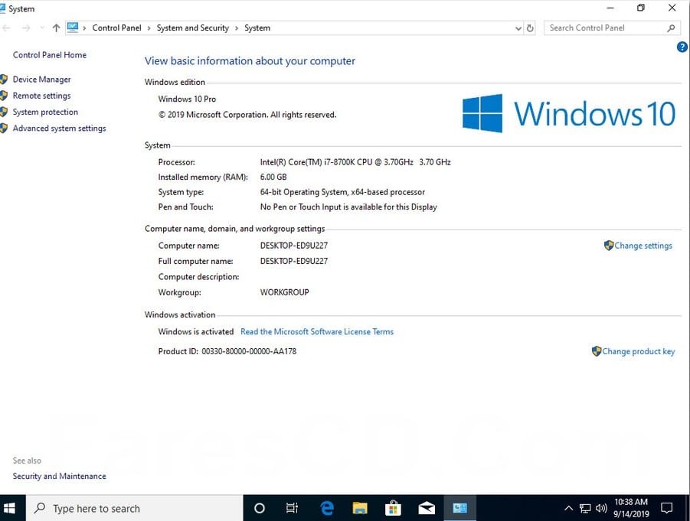Read the Microsoft Software License Terms
690x521 pixels.
317,331
